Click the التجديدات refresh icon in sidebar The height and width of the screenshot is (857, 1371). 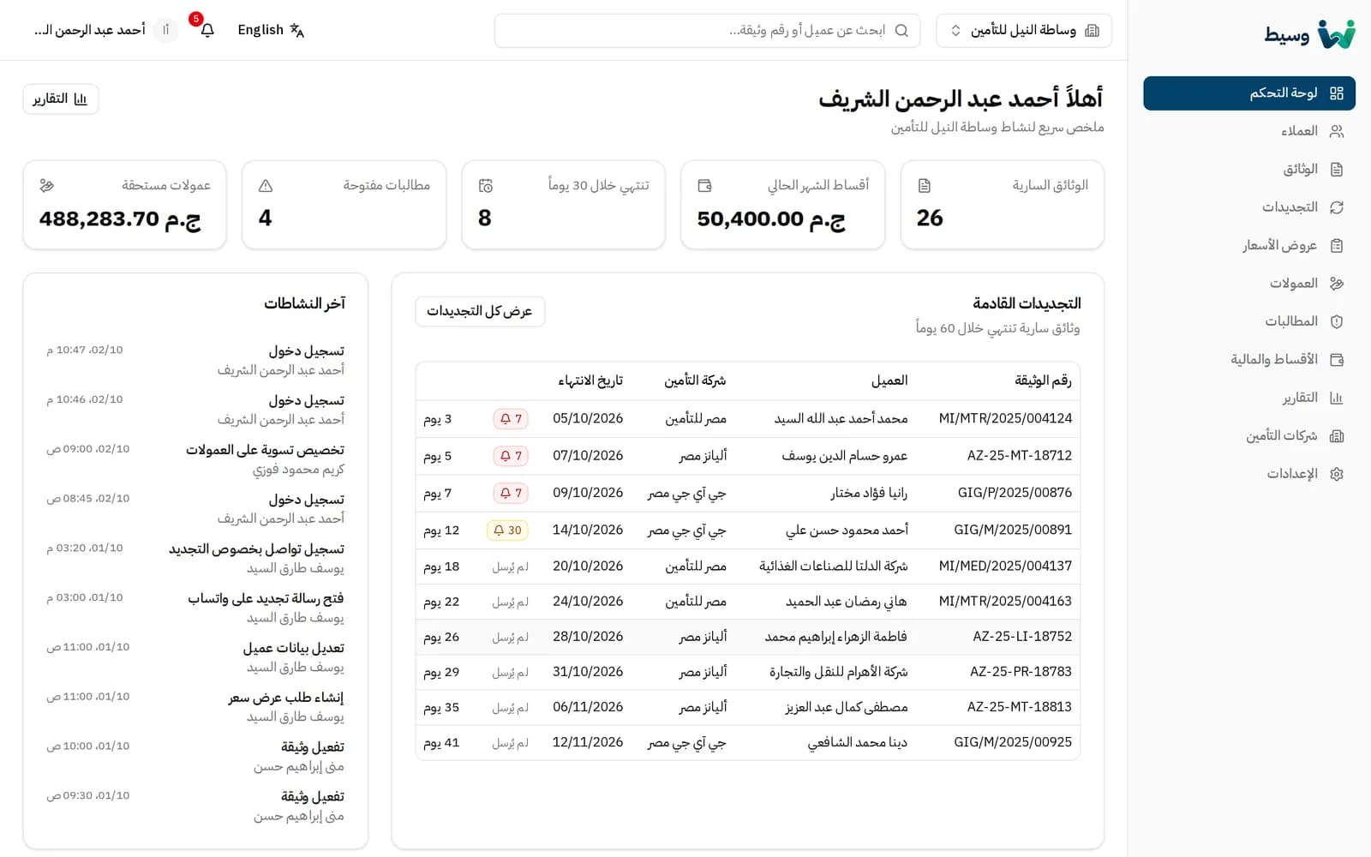pyautogui.click(x=1337, y=207)
